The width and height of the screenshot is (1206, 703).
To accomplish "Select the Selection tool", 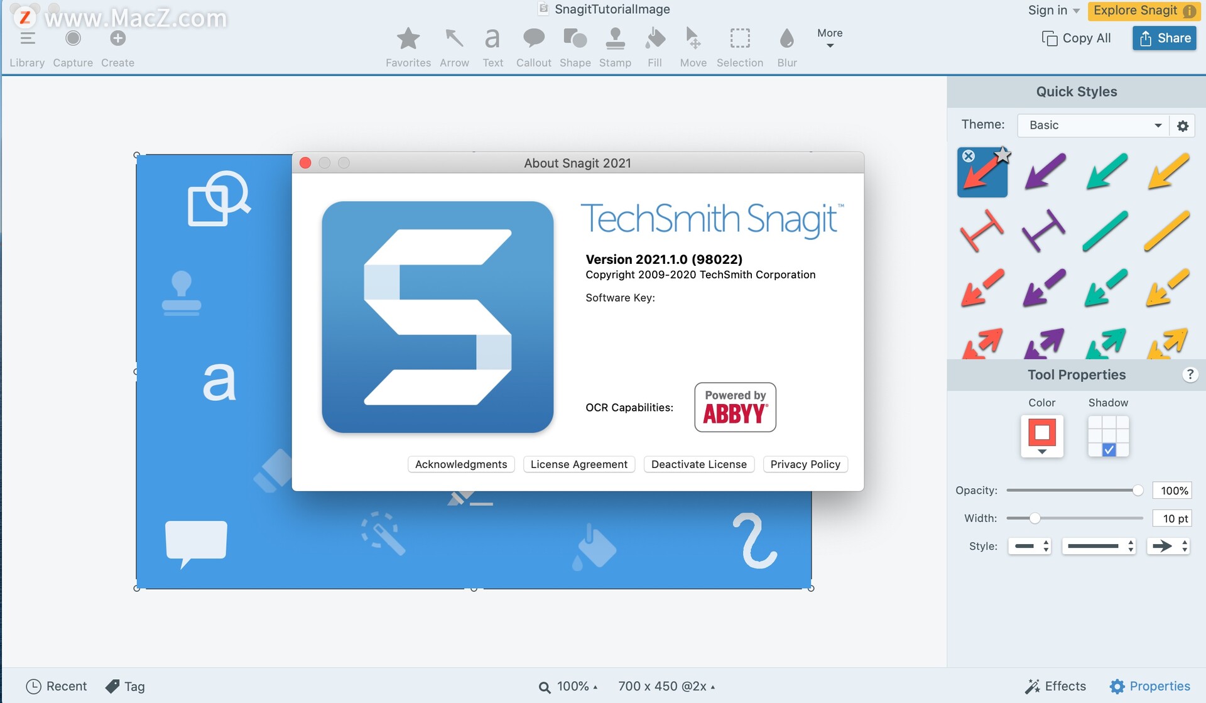I will click(740, 48).
